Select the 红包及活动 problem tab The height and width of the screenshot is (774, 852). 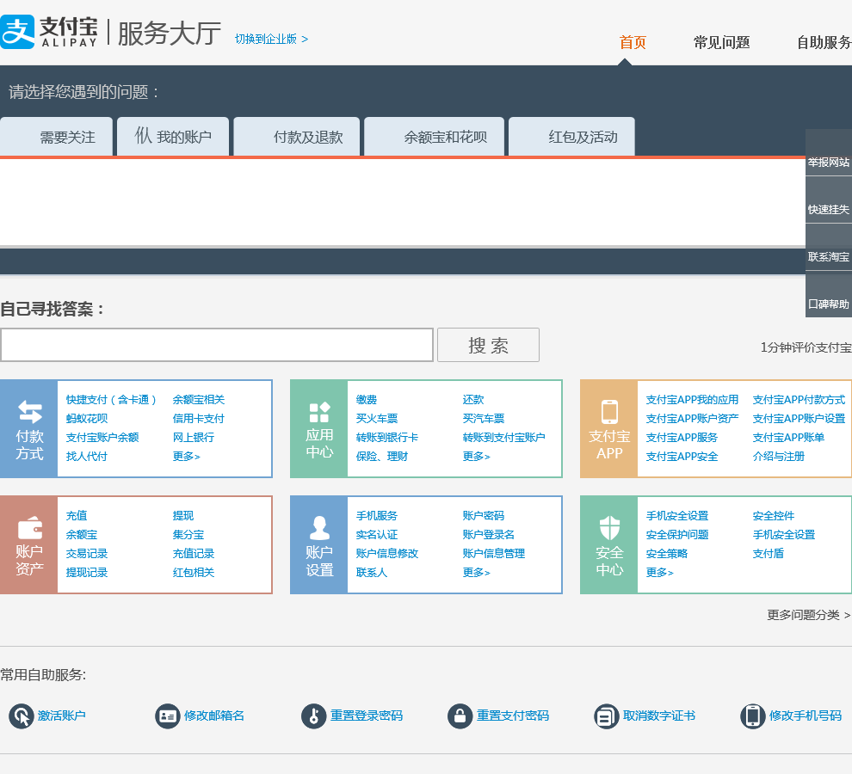tap(571, 137)
